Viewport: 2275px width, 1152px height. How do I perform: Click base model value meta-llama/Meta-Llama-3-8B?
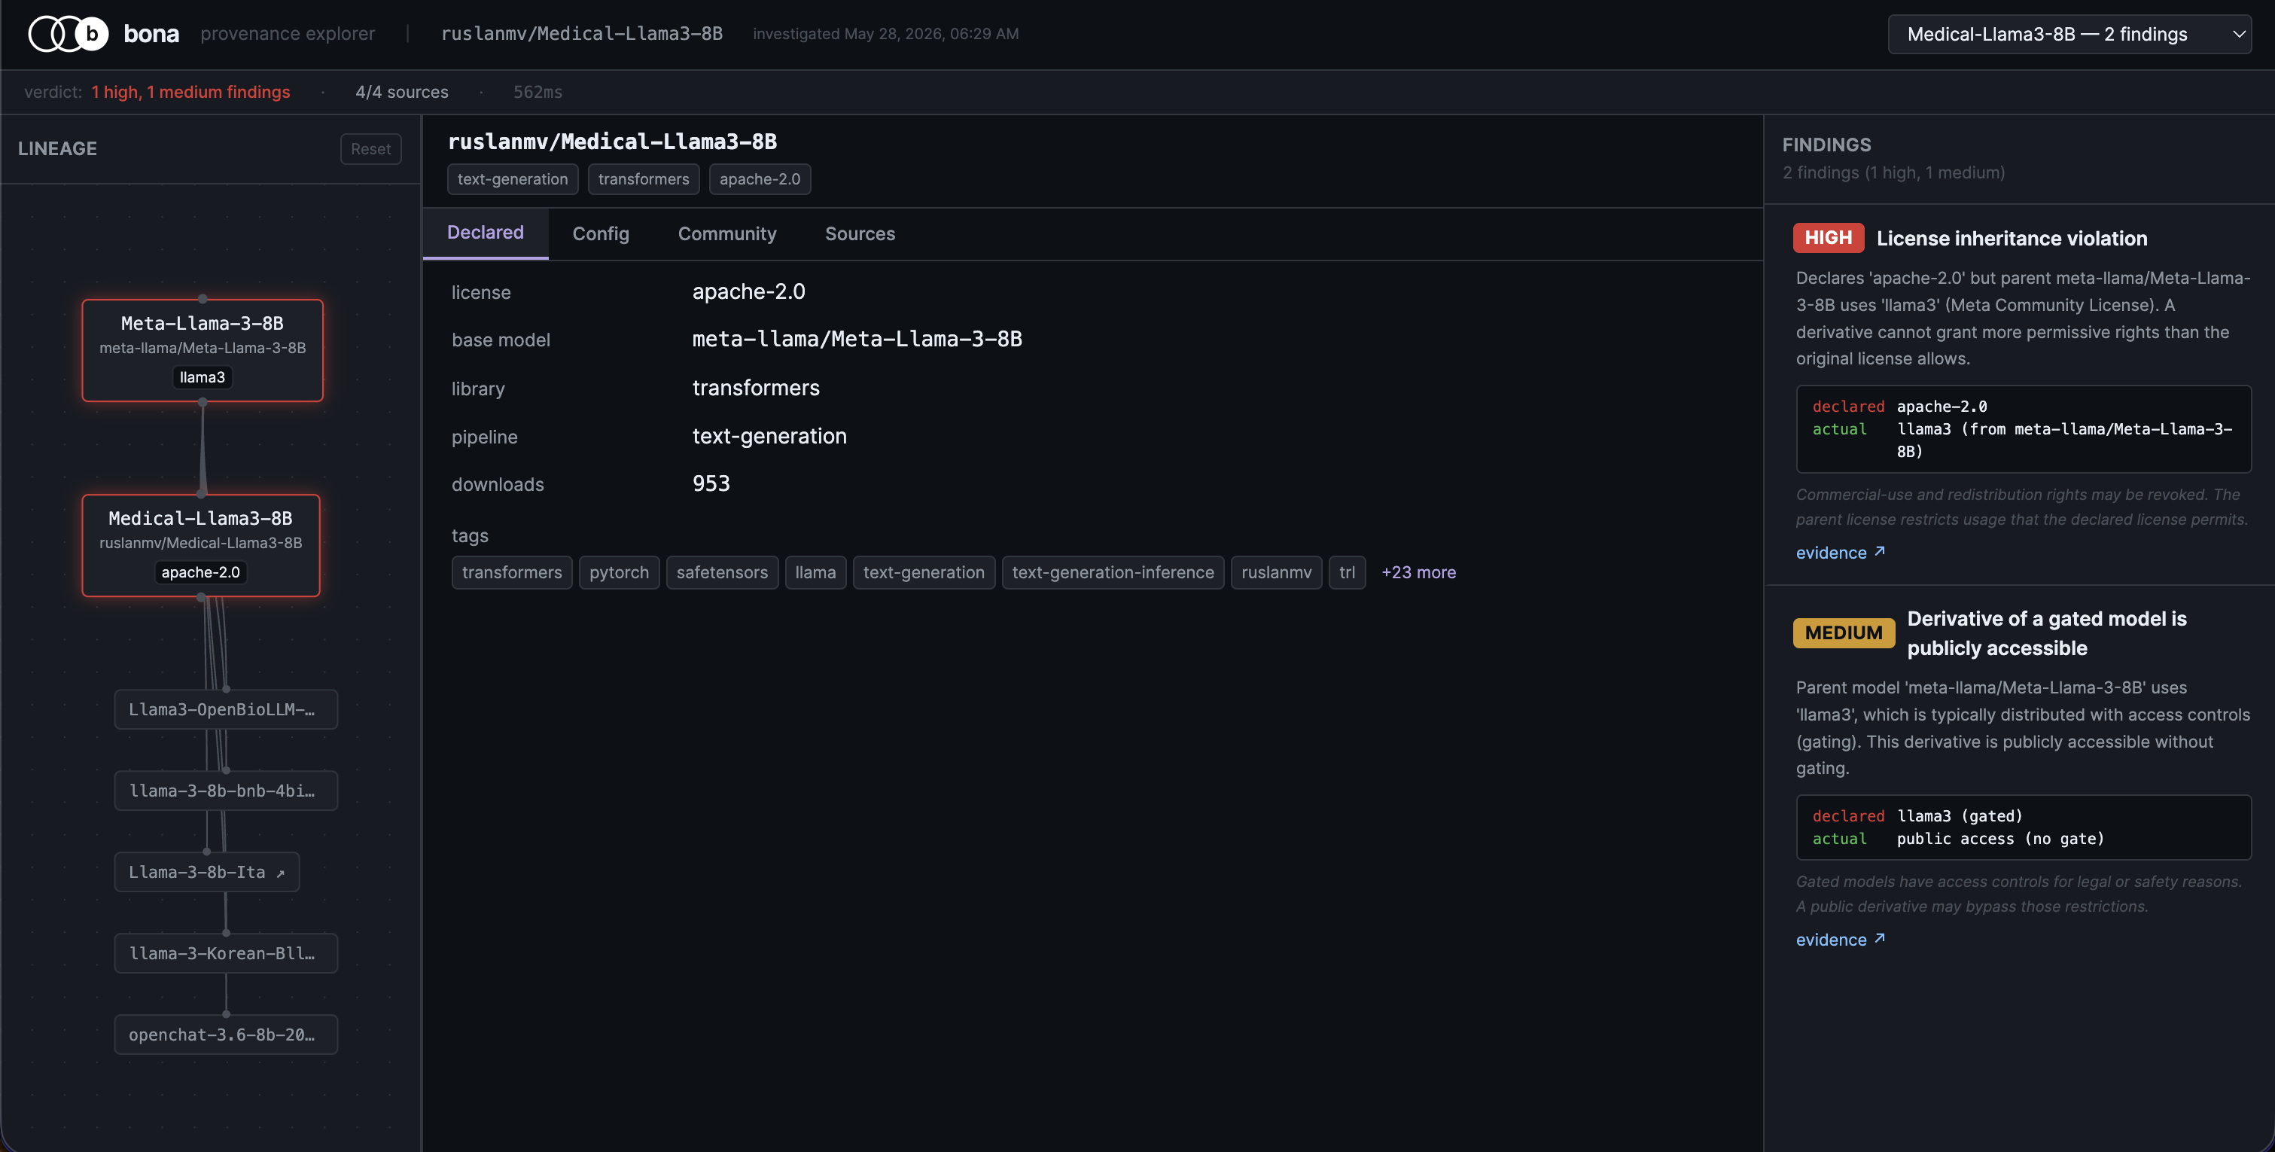857,340
